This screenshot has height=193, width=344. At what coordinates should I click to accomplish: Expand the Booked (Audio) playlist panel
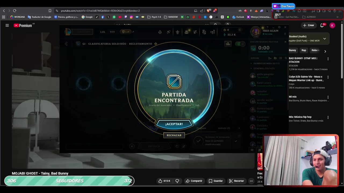(325, 39)
